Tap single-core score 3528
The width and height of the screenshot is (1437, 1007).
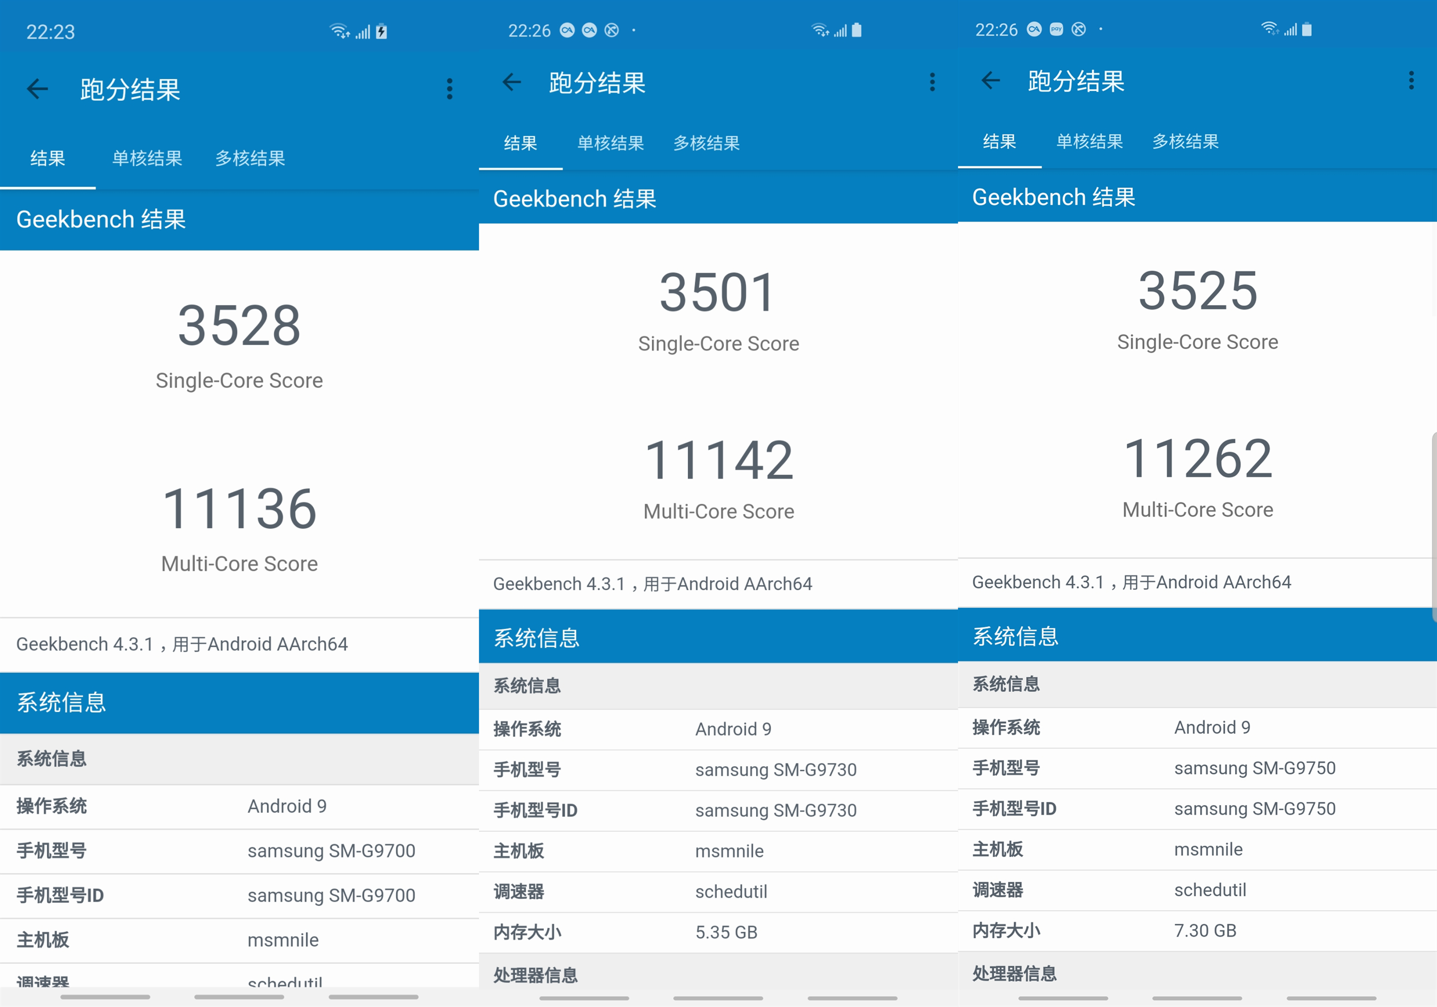pos(239,325)
